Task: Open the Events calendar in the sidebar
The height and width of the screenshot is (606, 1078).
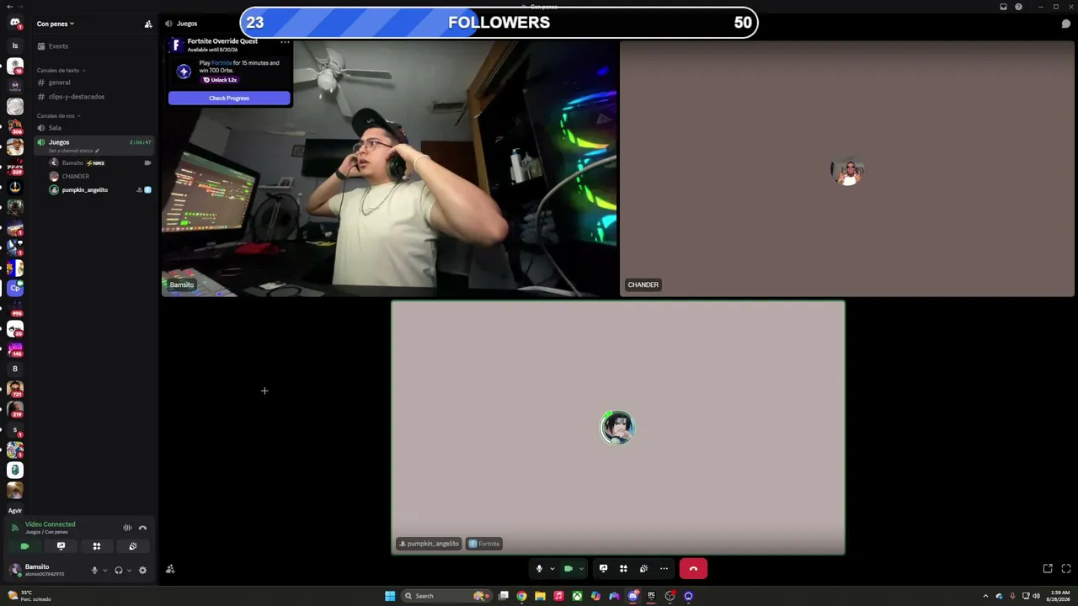Action: pyautogui.click(x=58, y=46)
